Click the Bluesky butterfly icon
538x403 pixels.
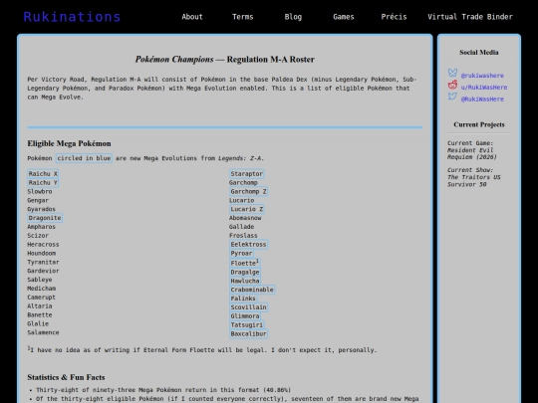(452, 73)
